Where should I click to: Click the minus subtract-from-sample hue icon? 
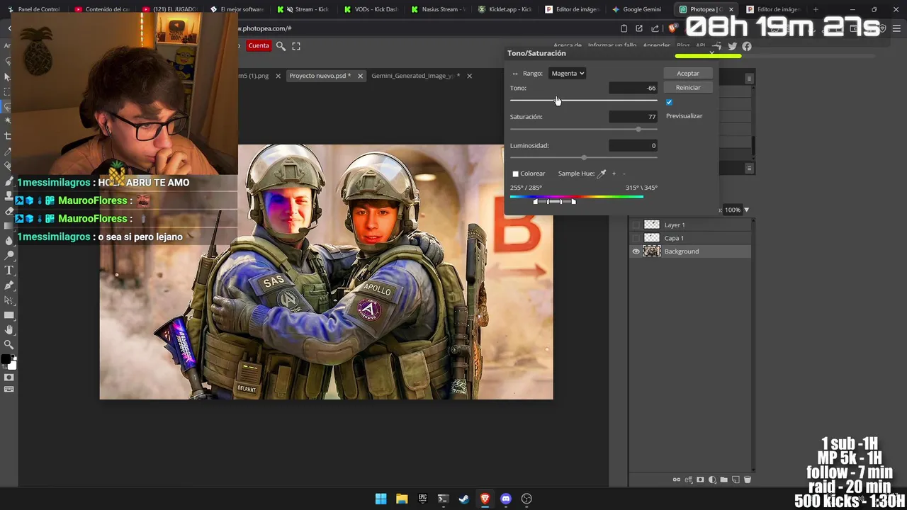click(624, 174)
